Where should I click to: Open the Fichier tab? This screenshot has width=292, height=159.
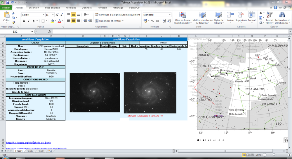(6, 8)
